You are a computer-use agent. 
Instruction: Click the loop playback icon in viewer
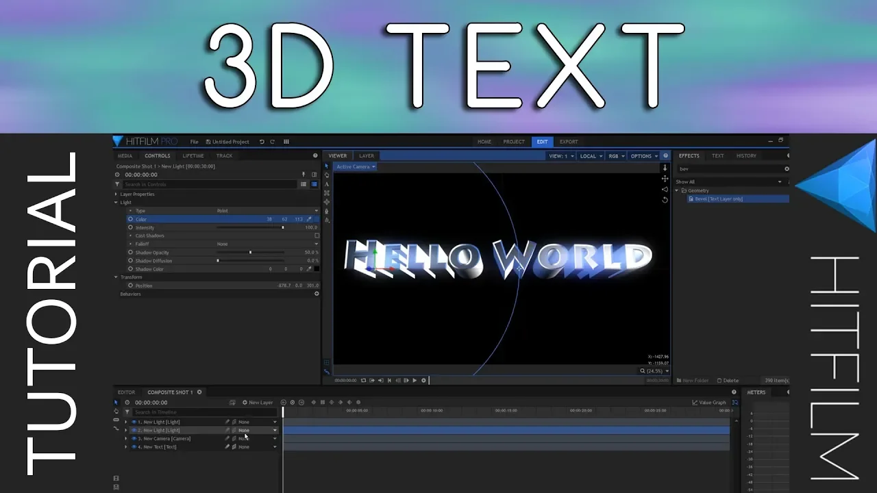tap(363, 380)
